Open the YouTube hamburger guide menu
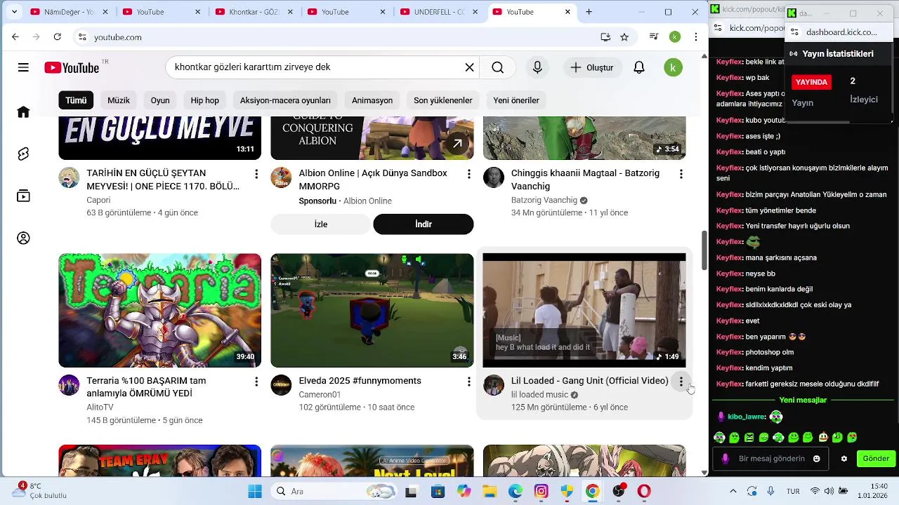This screenshot has width=899, height=505. coord(23,67)
